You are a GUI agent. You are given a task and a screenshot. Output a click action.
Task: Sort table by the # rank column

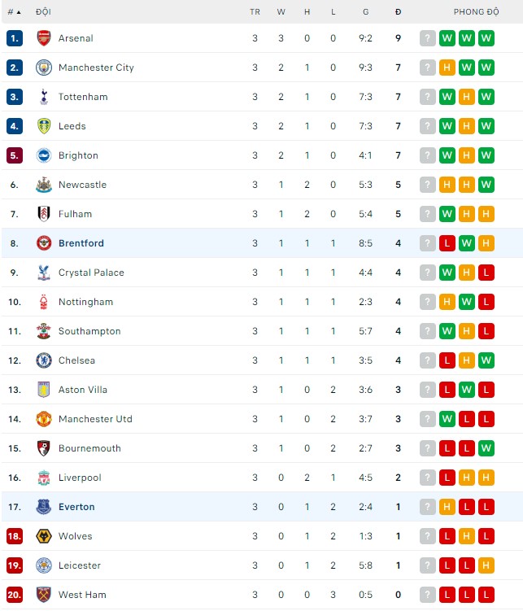(13, 12)
